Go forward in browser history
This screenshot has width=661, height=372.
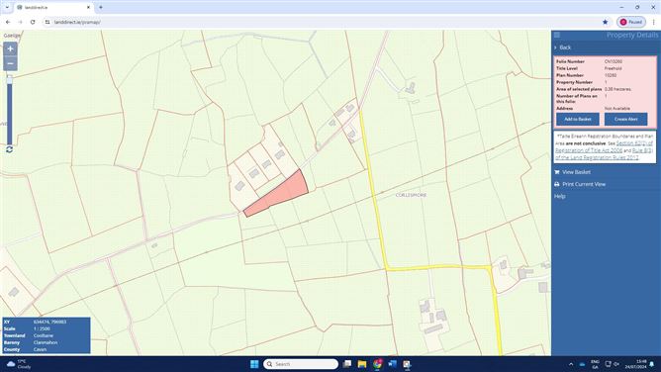20,22
